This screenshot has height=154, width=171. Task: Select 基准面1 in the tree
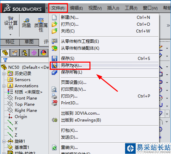[22, 147]
